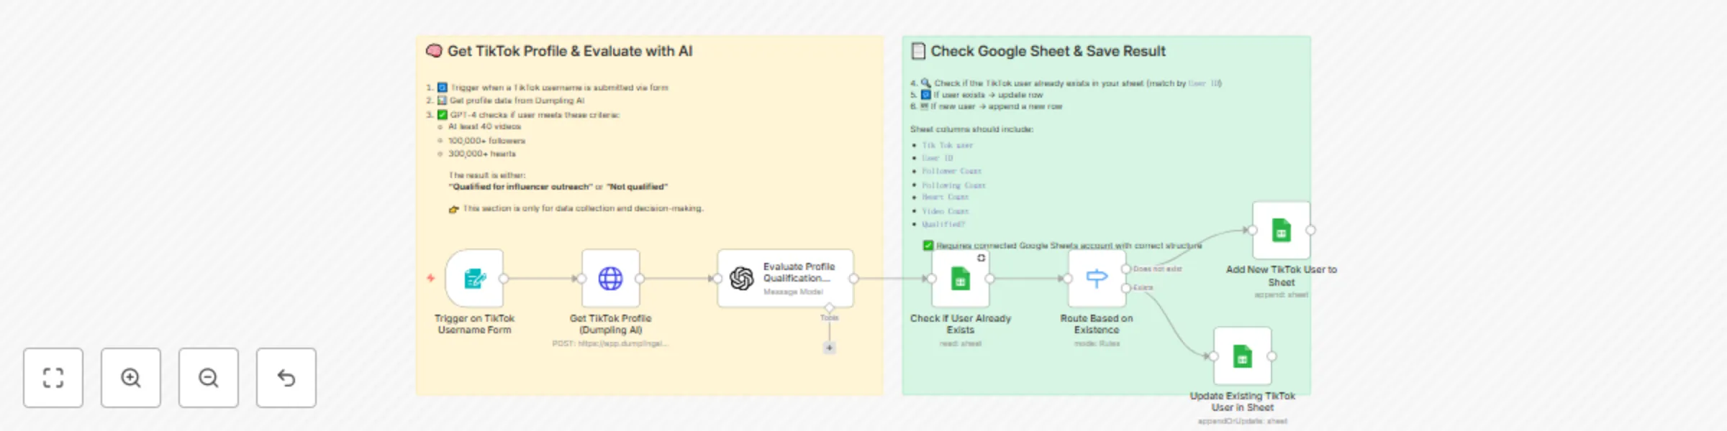Open the Trigger on TikTok Username Form node
Viewport: 1727px width, 431px height.
tap(474, 279)
